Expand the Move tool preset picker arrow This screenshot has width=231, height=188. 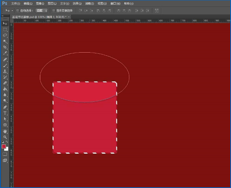pos(12,11)
